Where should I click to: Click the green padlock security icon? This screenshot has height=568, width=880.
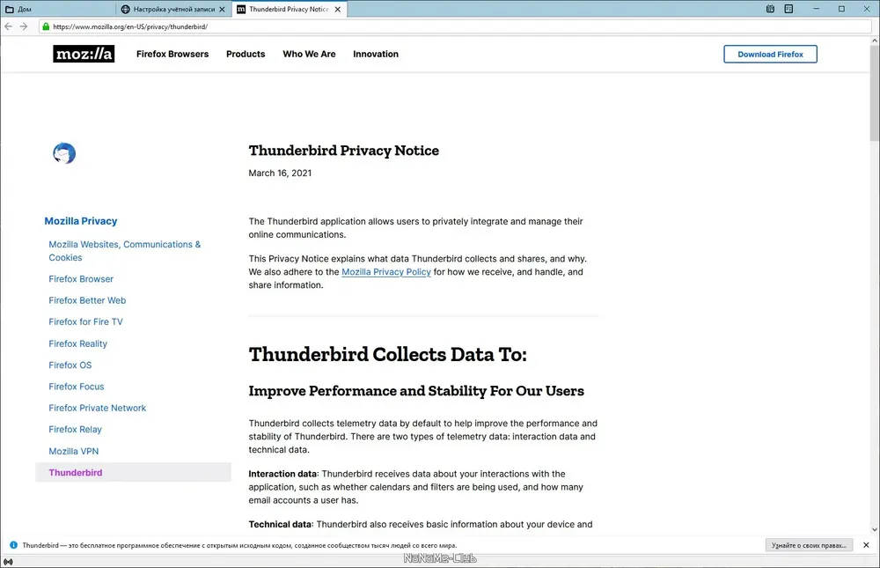pos(46,26)
